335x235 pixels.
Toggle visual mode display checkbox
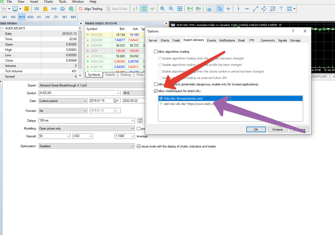coord(138,146)
